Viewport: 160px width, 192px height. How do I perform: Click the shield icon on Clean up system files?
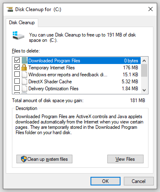click(24, 159)
